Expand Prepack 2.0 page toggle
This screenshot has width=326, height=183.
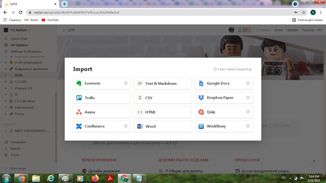(x=6, y=88)
